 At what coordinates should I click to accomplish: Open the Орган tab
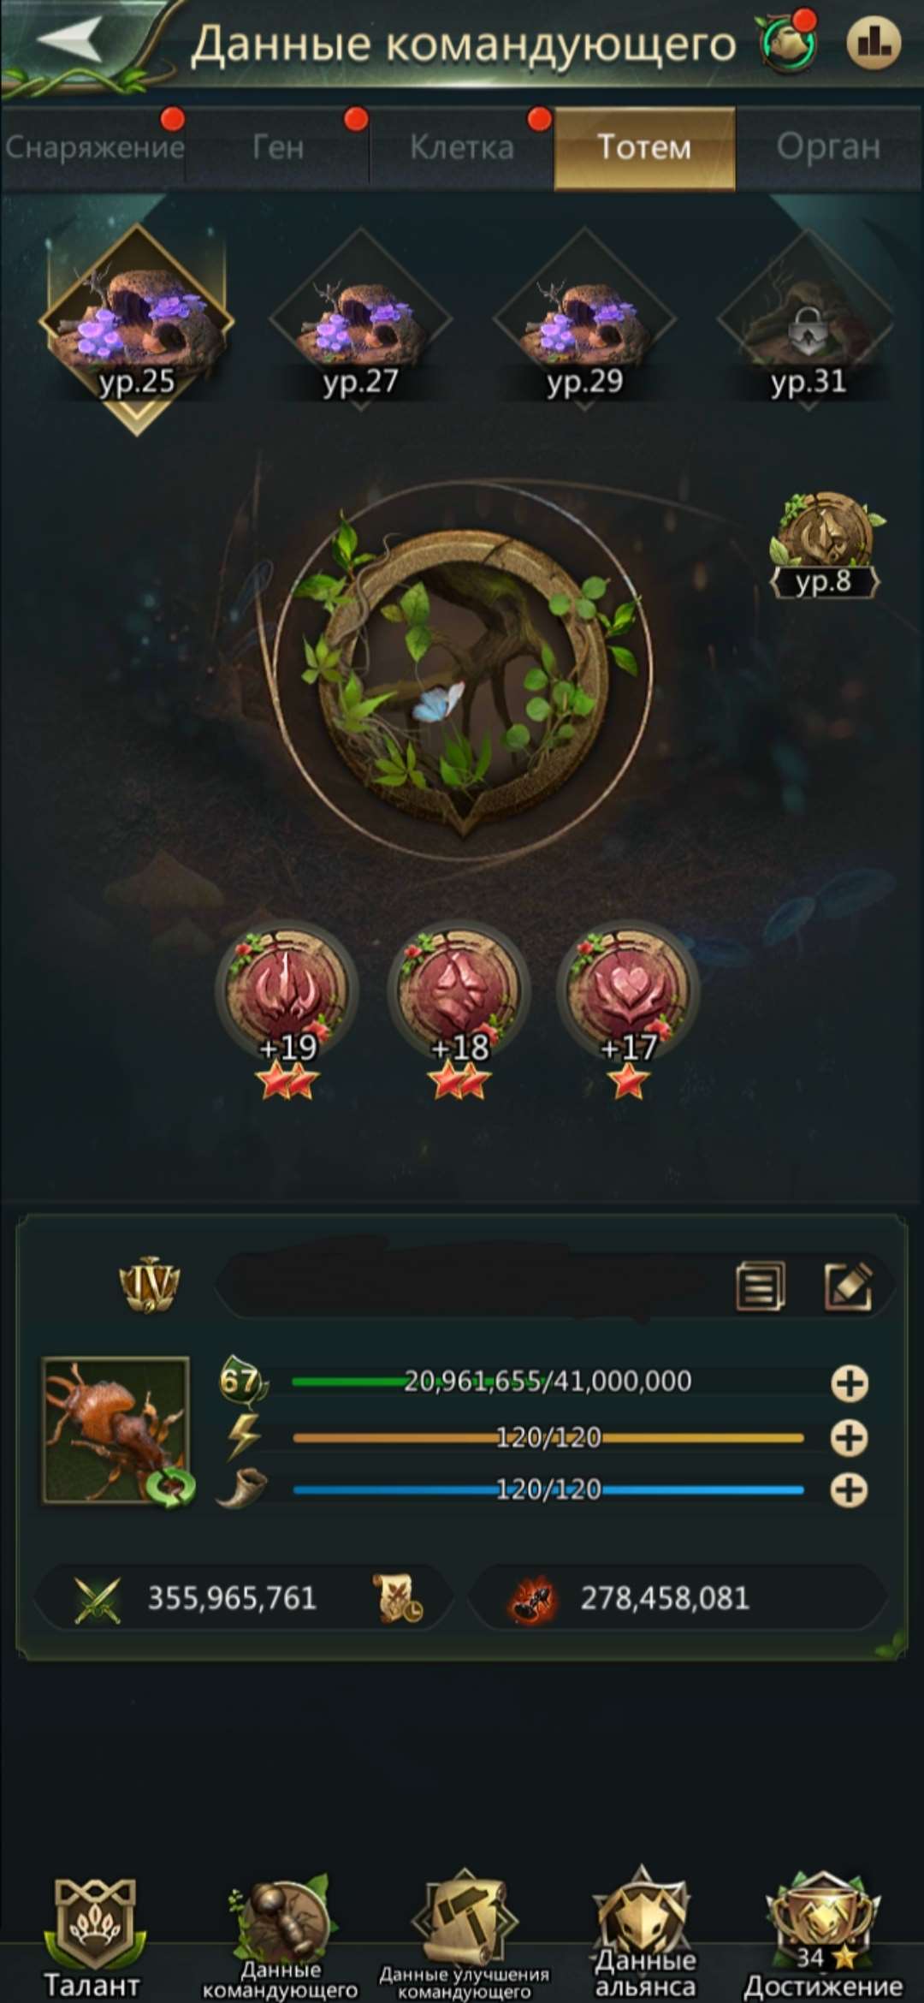828,147
